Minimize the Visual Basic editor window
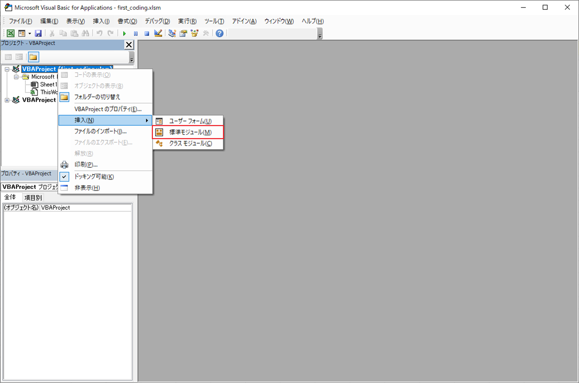 click(523, 7)
